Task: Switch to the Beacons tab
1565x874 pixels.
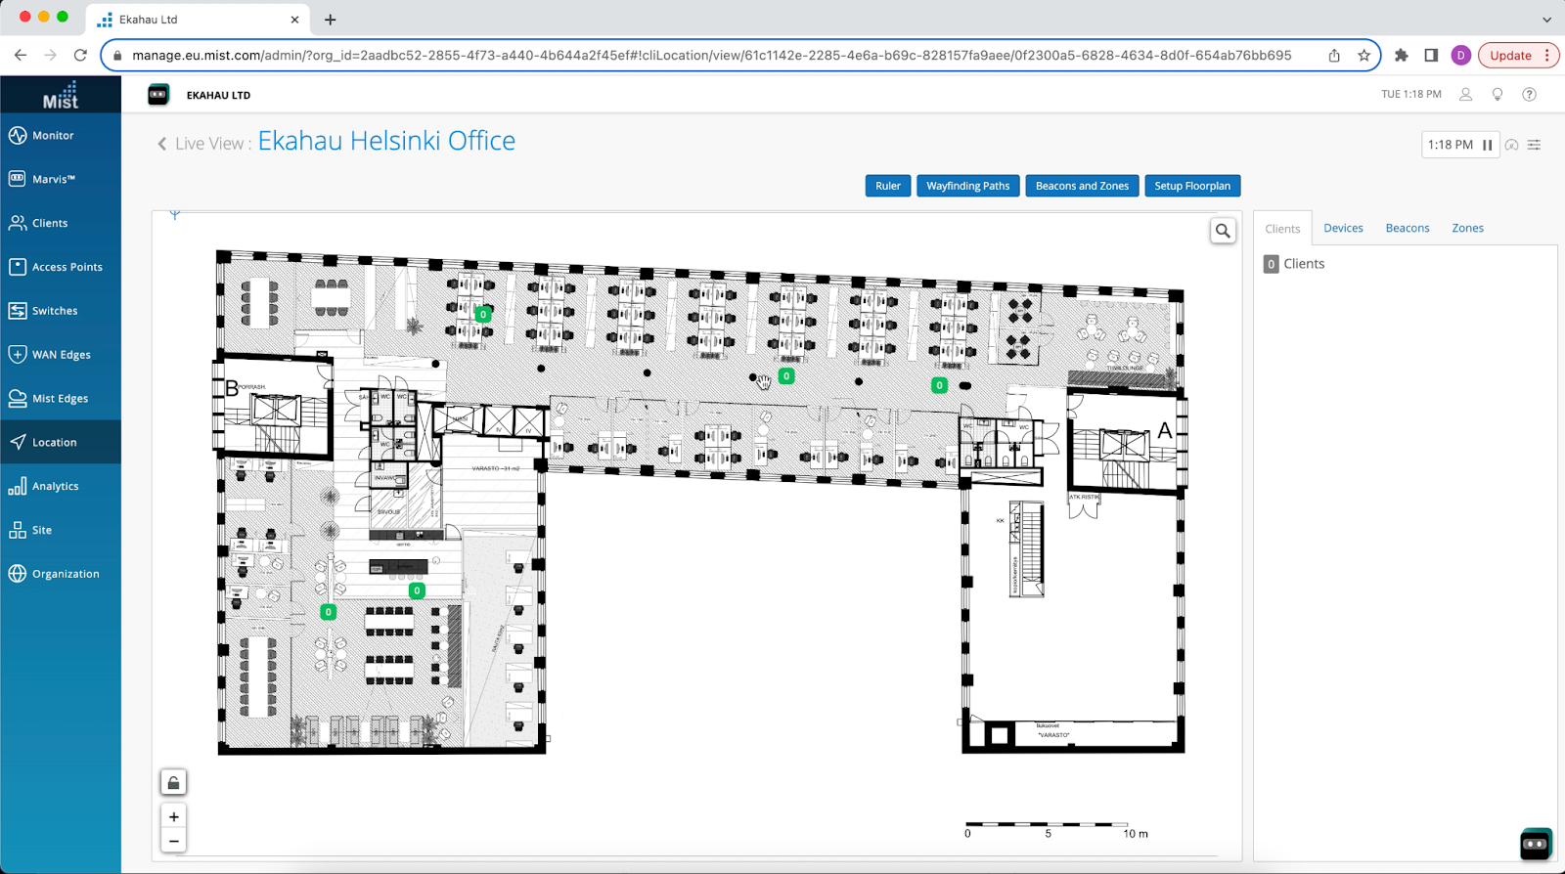Action: point(1407,228)
